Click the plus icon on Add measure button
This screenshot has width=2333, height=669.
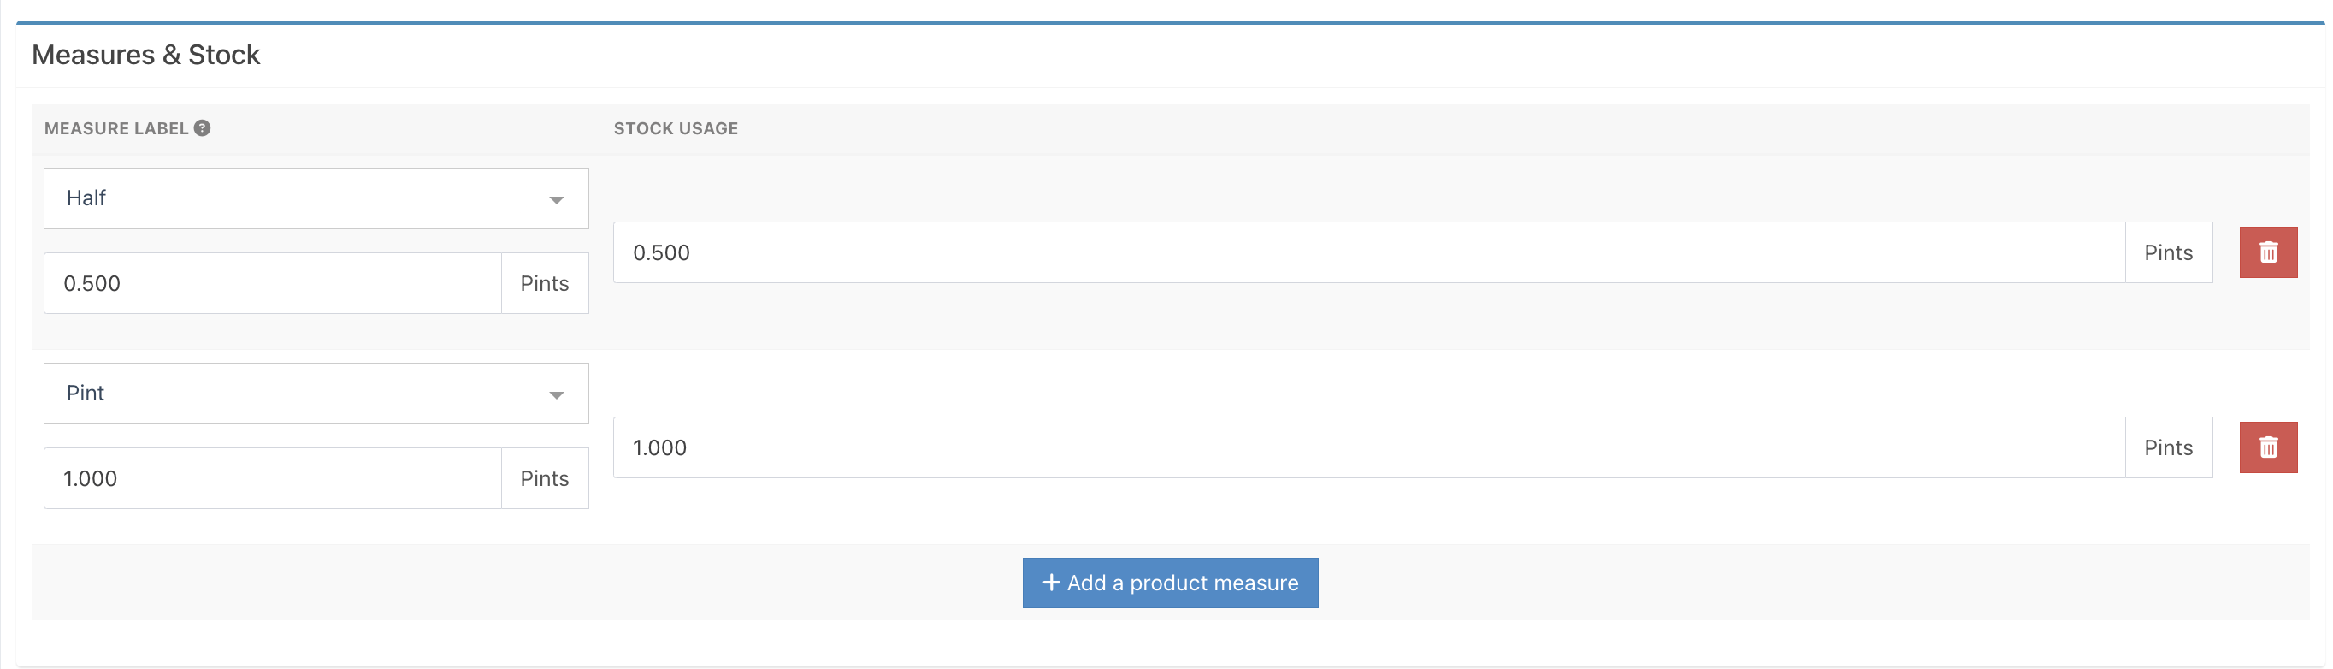pyautogui.click(x=1050, y=582)
